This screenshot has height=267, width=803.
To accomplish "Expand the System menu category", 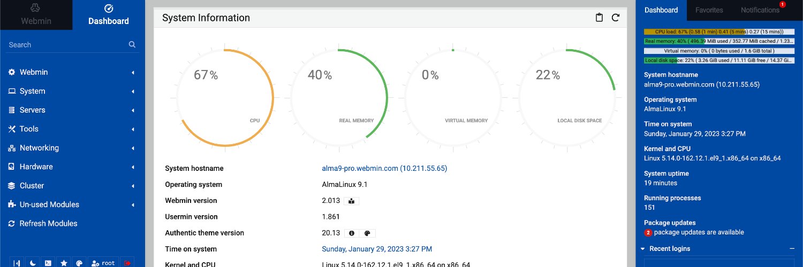I will click(x=72, y=91).
